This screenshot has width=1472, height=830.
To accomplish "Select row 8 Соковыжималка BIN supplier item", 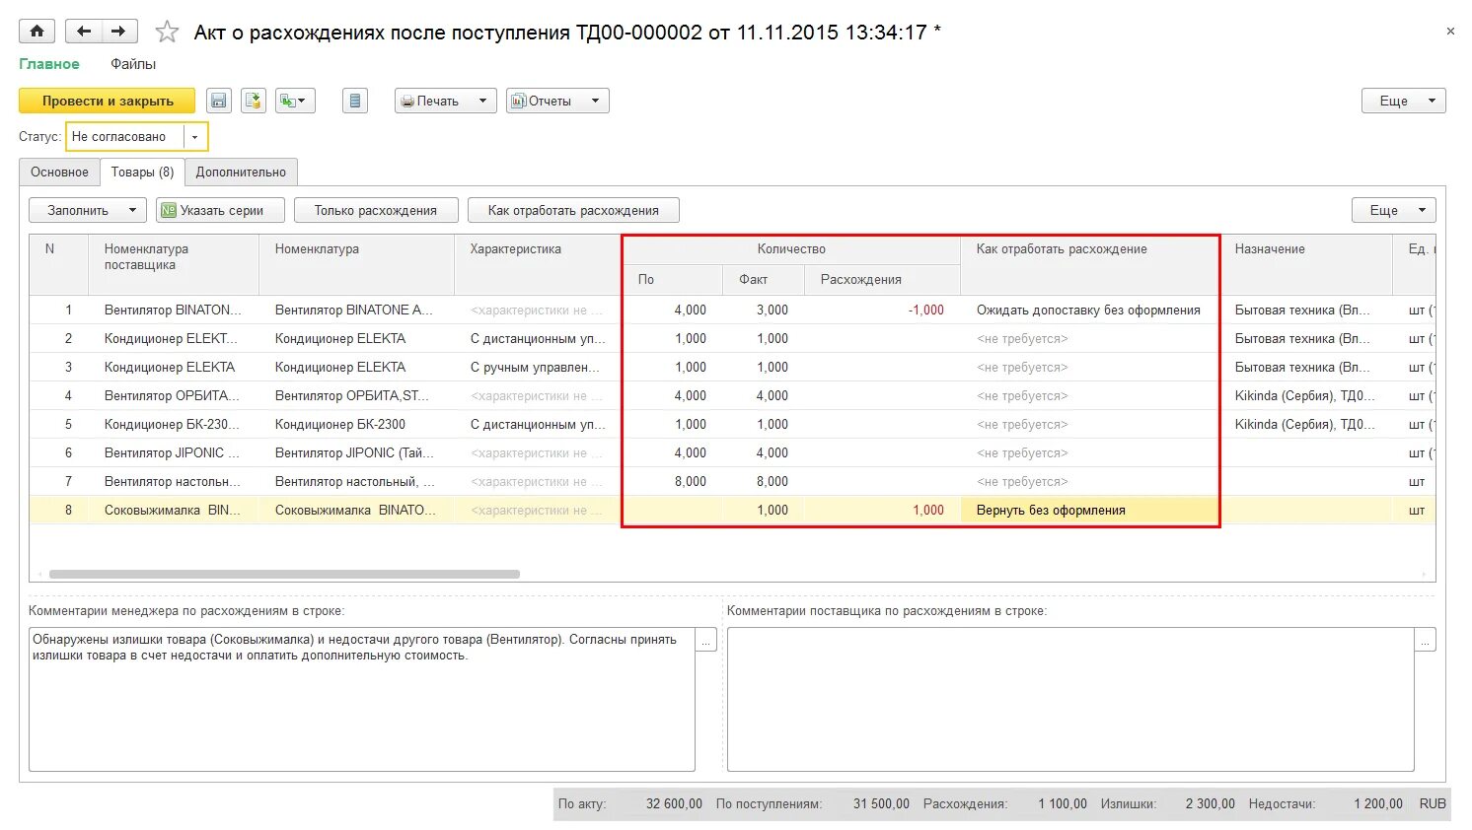I will tap(173, 510).
